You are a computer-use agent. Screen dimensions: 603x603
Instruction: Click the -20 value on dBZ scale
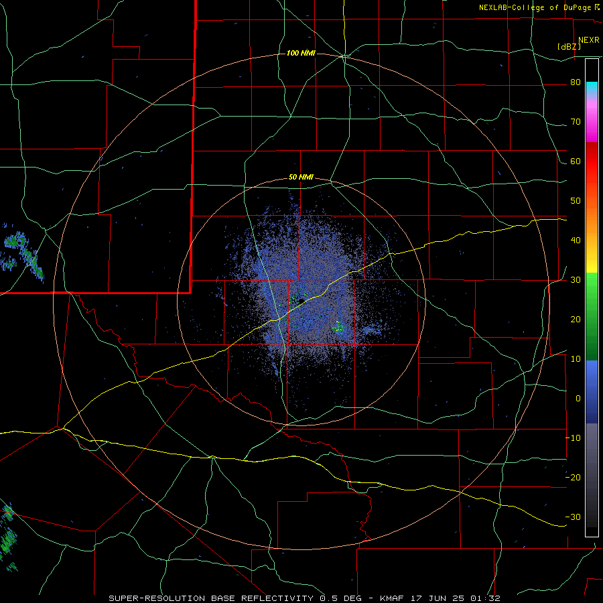(573, 477)
